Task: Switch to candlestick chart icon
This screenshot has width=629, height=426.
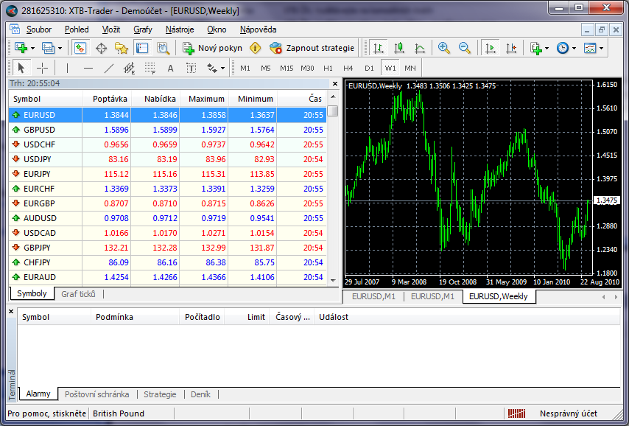Action: tap(398, 48)
